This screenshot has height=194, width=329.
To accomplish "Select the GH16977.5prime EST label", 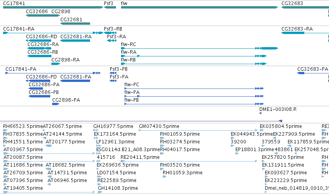I will coord(113,126).
